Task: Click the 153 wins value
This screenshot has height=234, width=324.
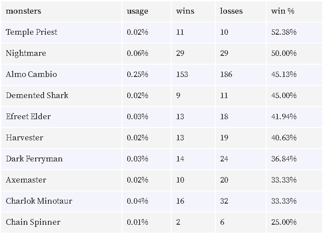Action: (182, 74)
